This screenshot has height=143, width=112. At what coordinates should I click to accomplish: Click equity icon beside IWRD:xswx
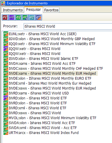[x=6, y=113]
